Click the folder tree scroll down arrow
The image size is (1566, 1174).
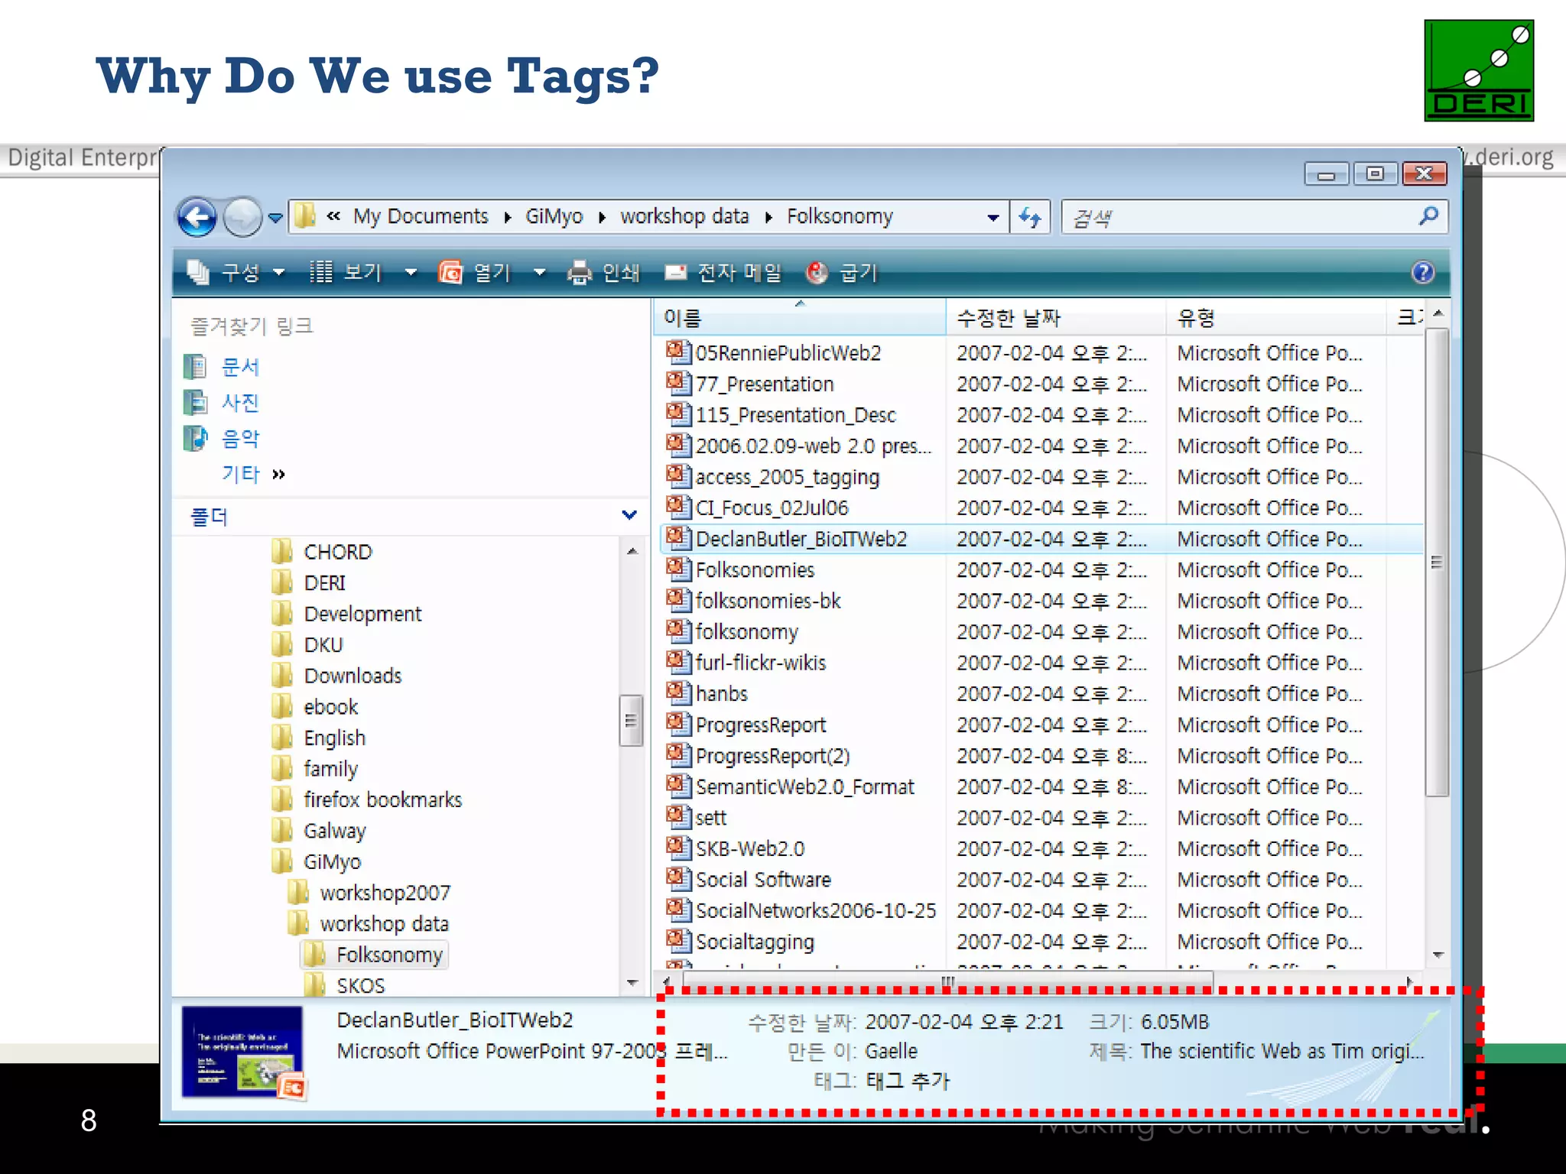632,983
